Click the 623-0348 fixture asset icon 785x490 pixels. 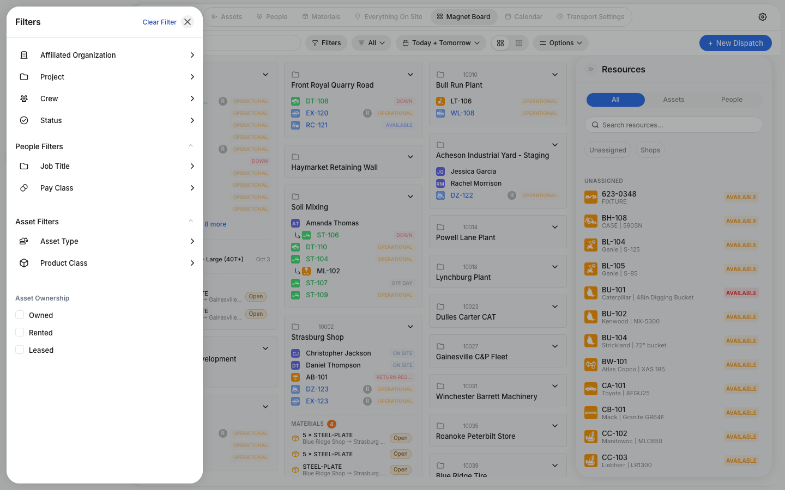[x=591, y=197]
